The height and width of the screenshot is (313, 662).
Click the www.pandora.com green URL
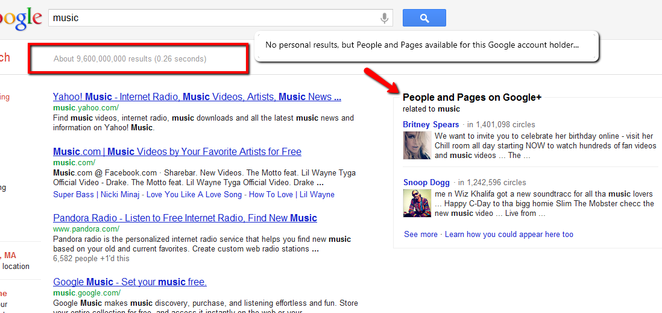(x=87, y=229)
